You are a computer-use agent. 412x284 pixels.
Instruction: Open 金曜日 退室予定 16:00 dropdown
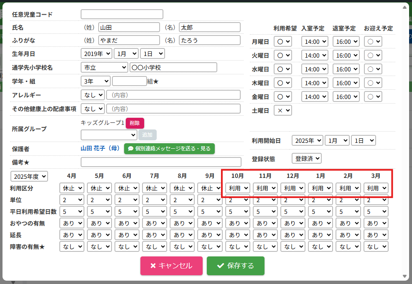(x=346, y=97)
